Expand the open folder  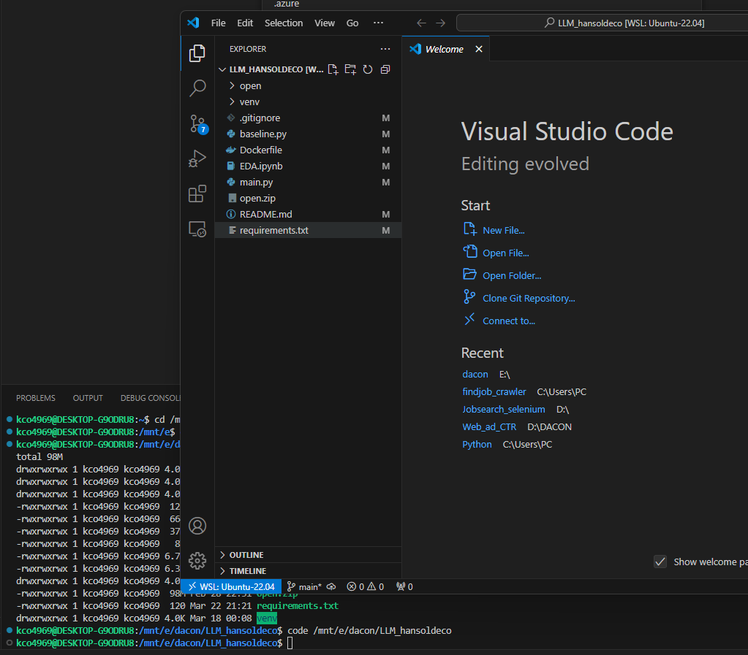[x=308, y=85]
